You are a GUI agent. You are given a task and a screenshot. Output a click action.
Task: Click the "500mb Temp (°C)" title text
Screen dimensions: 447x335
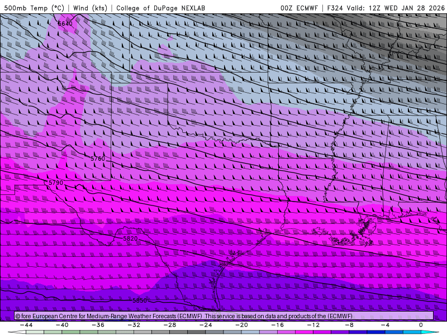pyautogui.click(x=34, y=8)
